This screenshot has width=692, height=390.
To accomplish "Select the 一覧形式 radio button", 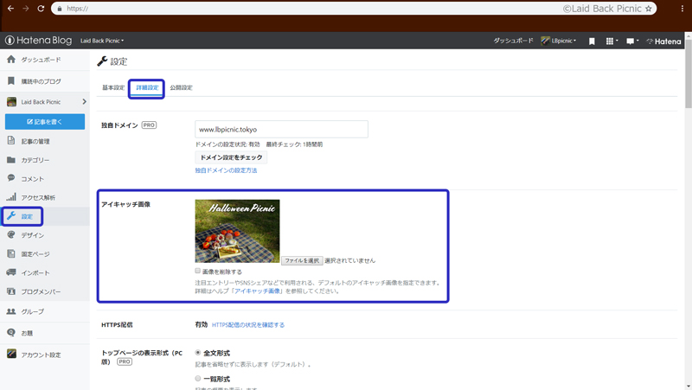I will pyautogui.click(x=198, y=379).
